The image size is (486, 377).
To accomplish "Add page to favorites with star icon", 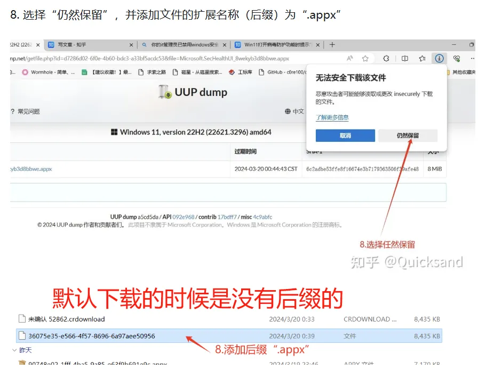I will click(x=365, y=58).
